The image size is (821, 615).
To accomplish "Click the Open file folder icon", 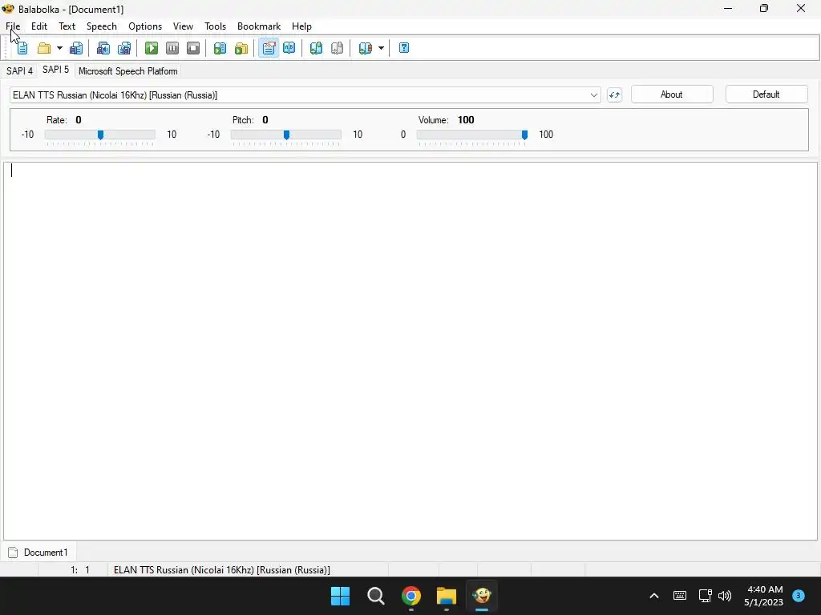I will [44, 48].
